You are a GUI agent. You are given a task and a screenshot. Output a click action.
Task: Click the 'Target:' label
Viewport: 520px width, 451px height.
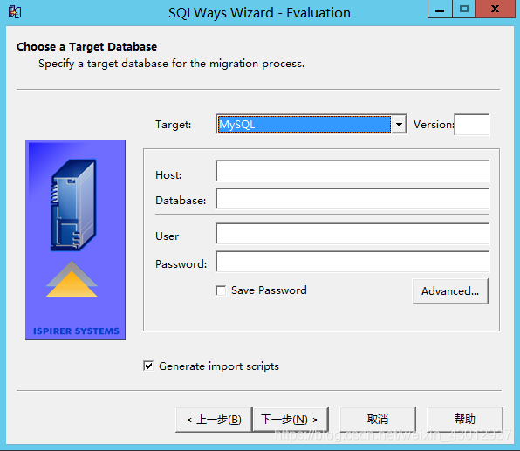173,125
